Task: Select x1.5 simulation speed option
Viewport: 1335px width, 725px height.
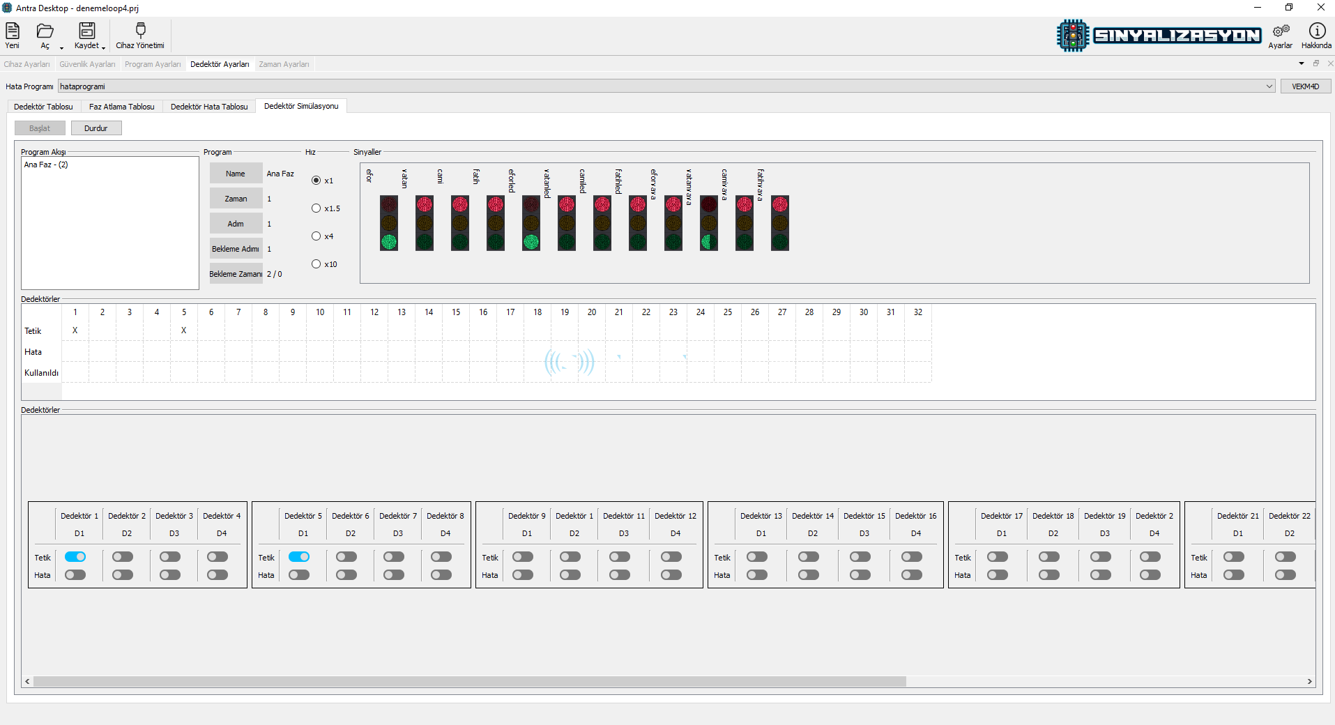Action: tap(316, 208)
